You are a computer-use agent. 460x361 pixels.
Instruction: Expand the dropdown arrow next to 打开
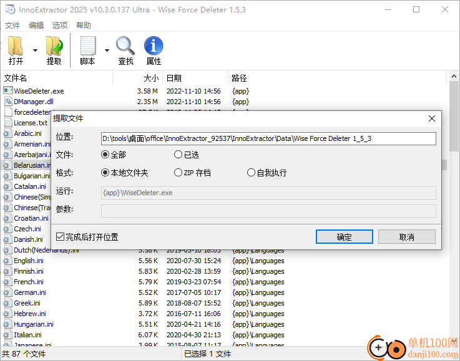coord(35,51)
